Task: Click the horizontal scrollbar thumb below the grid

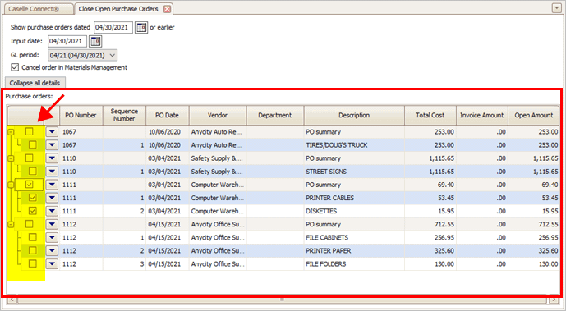Action: (283, 300)
